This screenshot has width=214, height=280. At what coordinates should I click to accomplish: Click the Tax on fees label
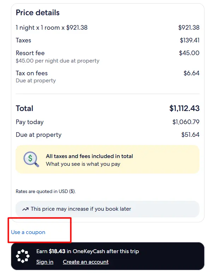32,73
